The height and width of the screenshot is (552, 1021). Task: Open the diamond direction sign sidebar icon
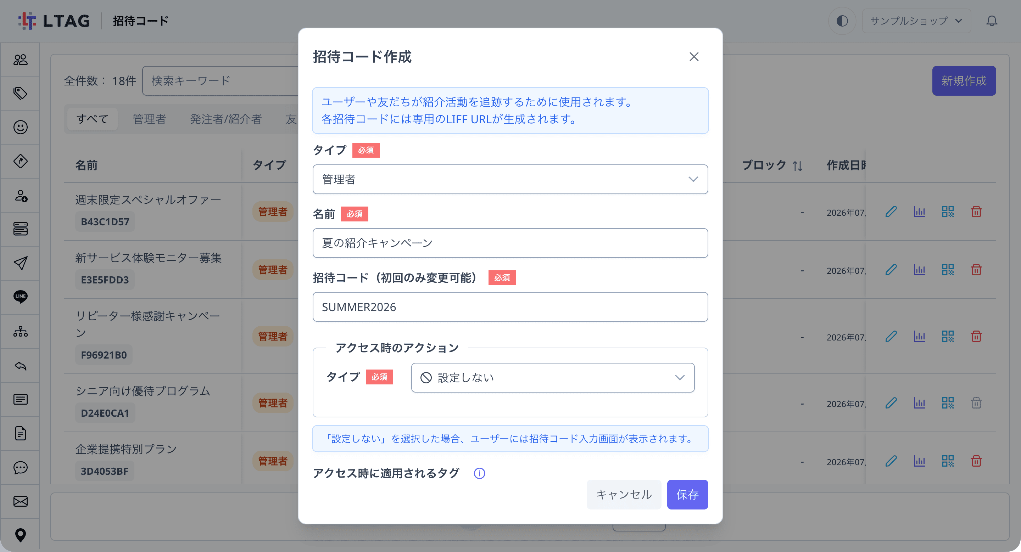[20, 161]
